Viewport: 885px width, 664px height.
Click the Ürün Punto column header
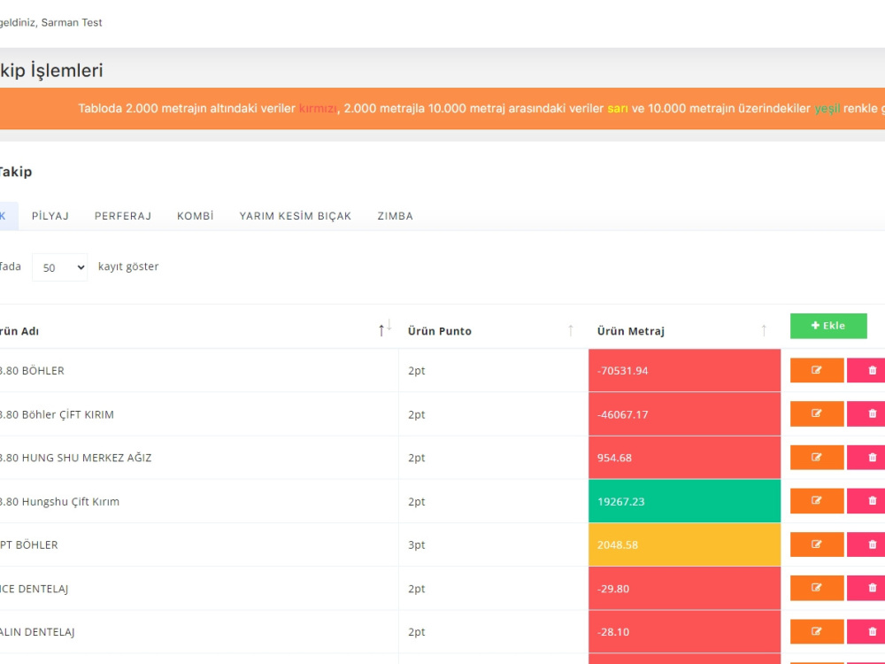coord(440,331)
